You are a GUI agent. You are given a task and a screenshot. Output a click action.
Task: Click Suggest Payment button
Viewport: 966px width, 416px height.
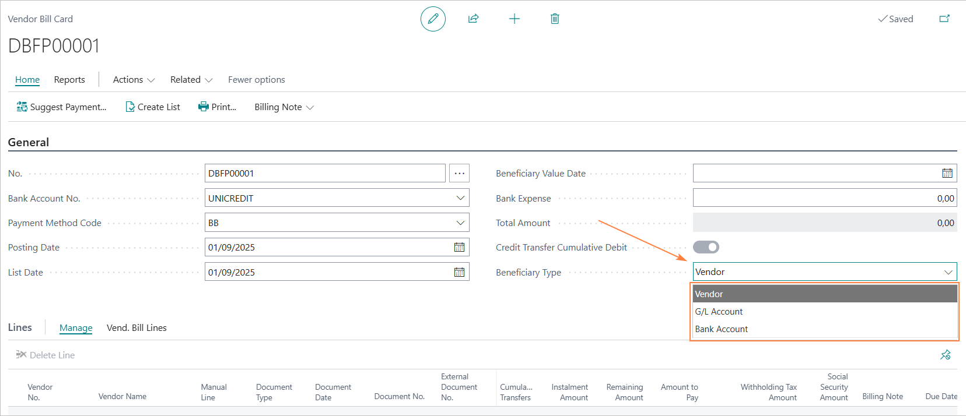62,107
